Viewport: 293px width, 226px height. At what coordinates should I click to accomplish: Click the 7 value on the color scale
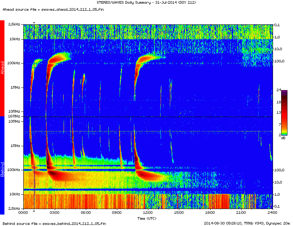click(280, 124)
